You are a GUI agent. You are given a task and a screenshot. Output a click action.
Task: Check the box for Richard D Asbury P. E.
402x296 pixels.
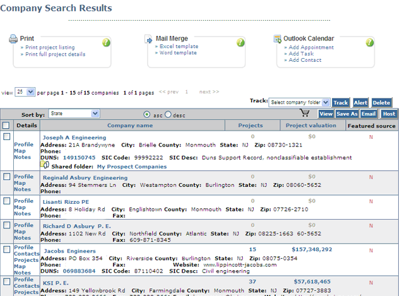[7, 225]
